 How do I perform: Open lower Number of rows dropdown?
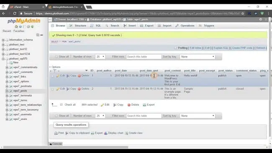100,116
